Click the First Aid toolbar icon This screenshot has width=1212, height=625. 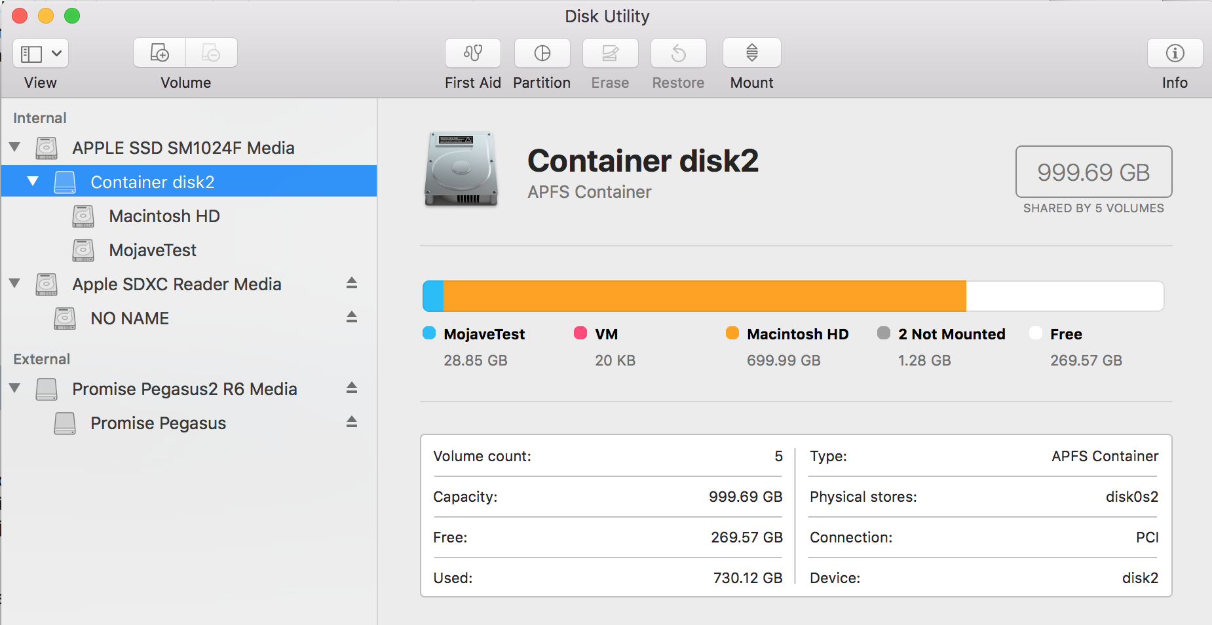tap(472, 53)
